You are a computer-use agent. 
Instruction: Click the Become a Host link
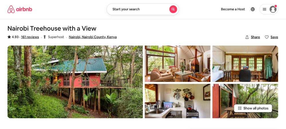point(233,9)
